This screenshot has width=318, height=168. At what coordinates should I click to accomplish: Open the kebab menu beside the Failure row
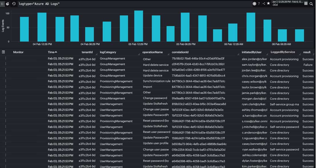pos(5,65)
